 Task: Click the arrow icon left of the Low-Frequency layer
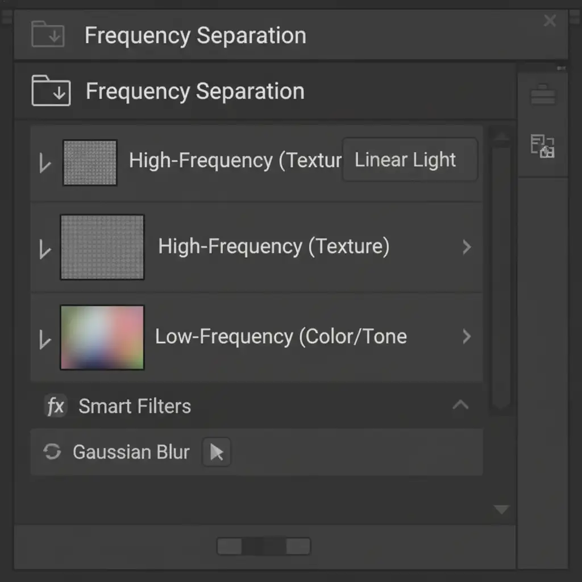tap(45, 339)
